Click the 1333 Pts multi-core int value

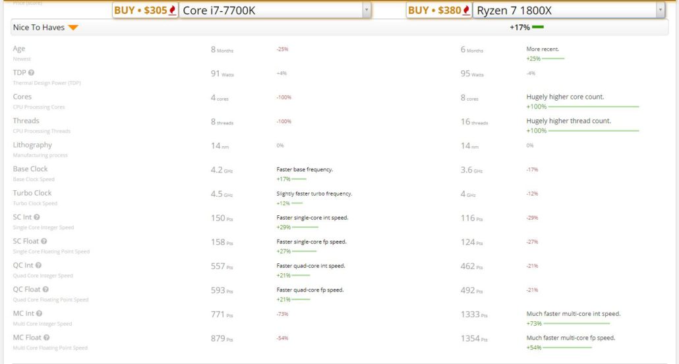pos(474,315)
